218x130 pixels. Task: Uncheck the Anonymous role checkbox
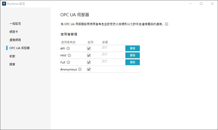89,69
